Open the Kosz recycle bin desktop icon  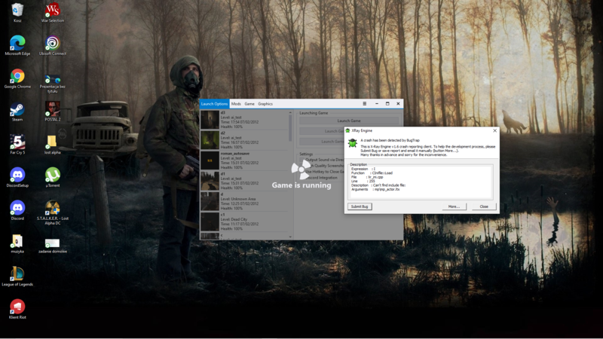[x=17, y=12]
